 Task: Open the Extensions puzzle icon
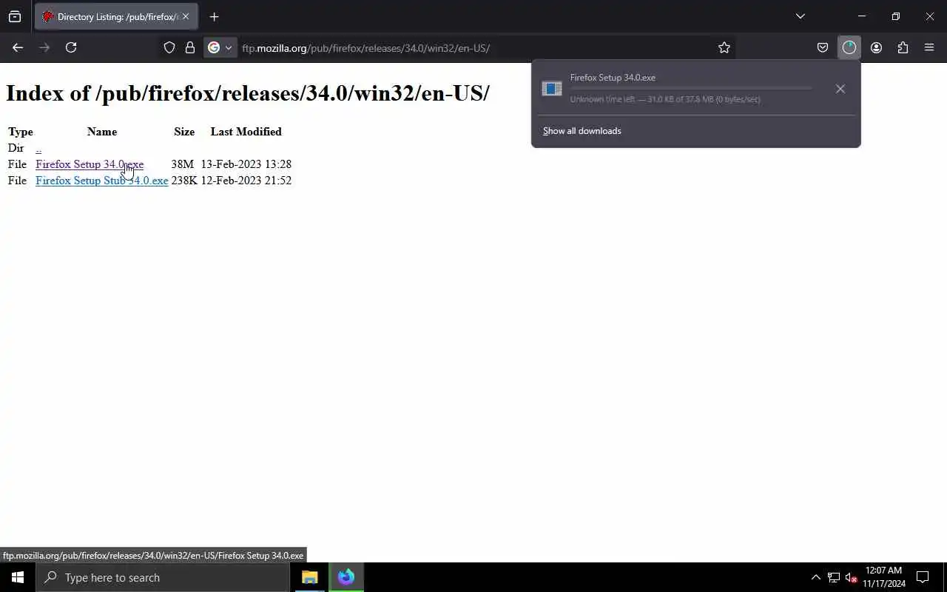[x=903, y=47]
